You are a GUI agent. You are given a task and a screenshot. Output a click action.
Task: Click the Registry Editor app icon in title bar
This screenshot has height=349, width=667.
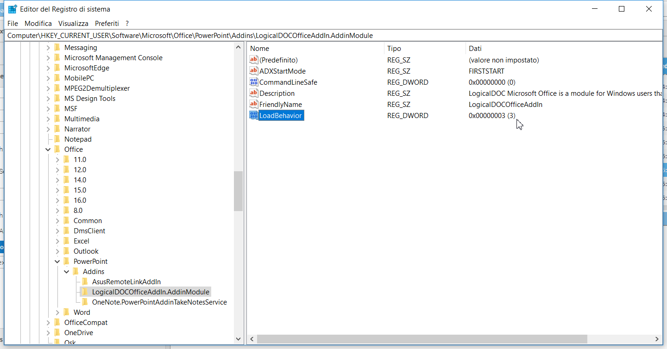[x=13, y=9]
